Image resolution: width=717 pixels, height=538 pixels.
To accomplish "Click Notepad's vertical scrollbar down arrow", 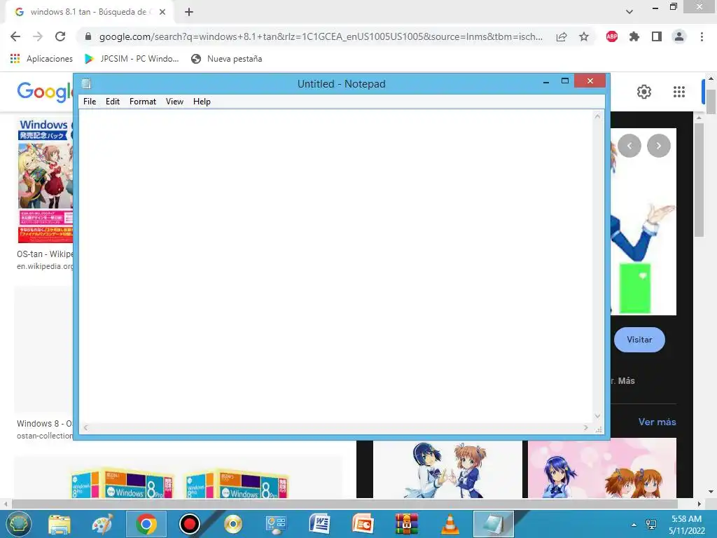I will point(597,416).
